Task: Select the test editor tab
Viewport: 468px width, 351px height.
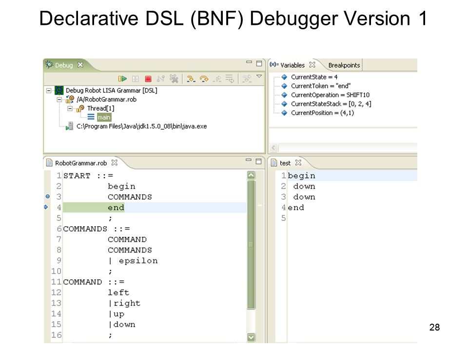Action: click(285, 163)
